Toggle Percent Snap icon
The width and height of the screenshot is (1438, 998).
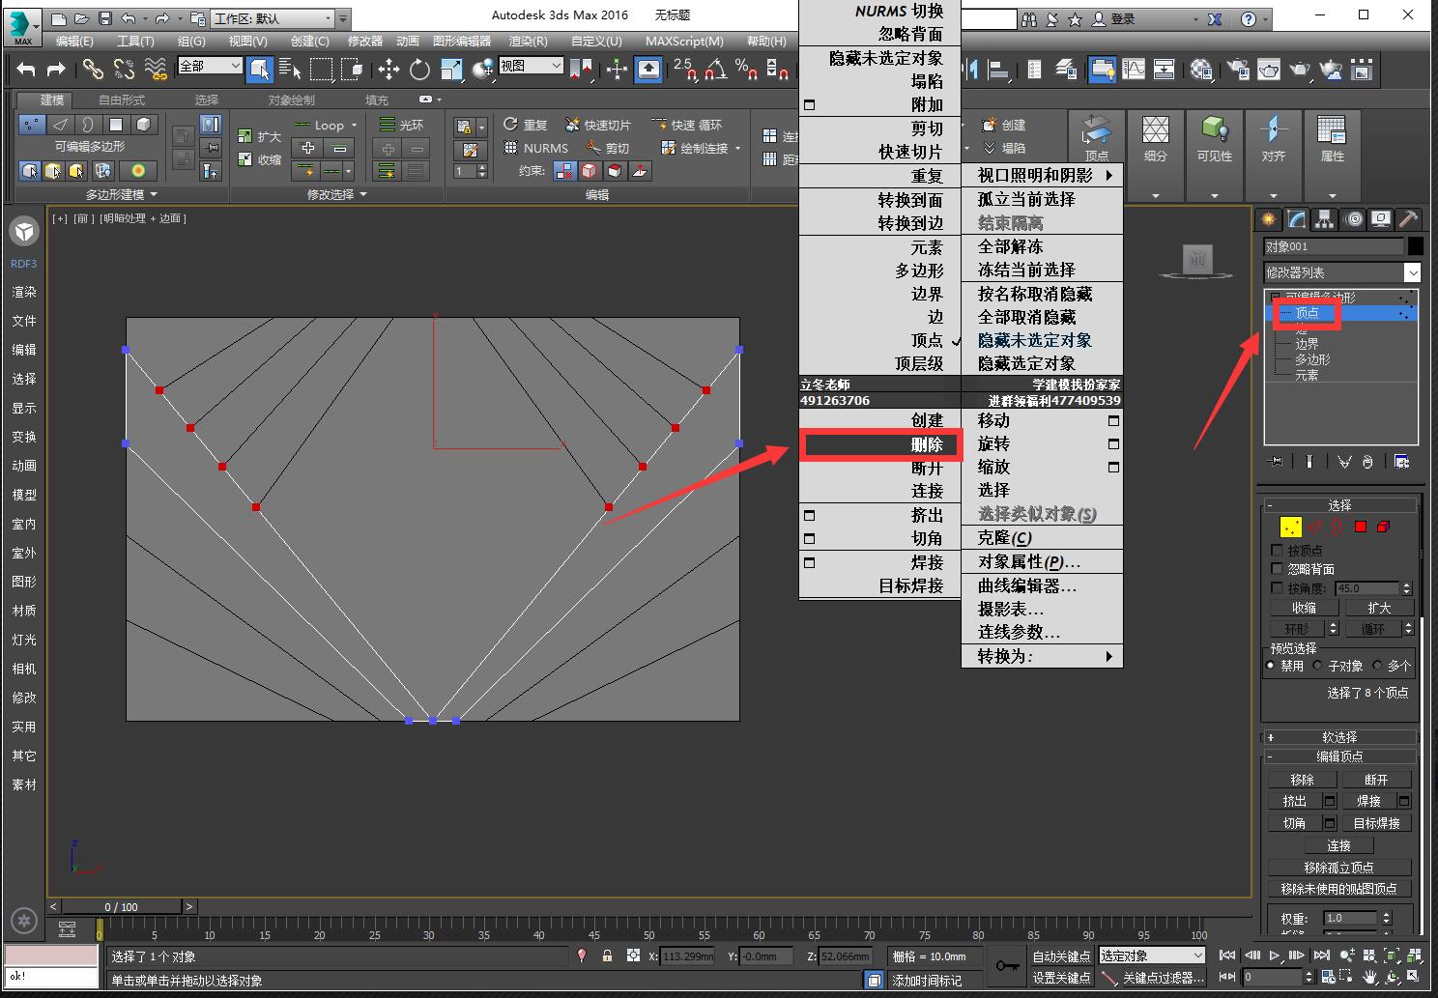pyautogui.click(x=746, y=69)
